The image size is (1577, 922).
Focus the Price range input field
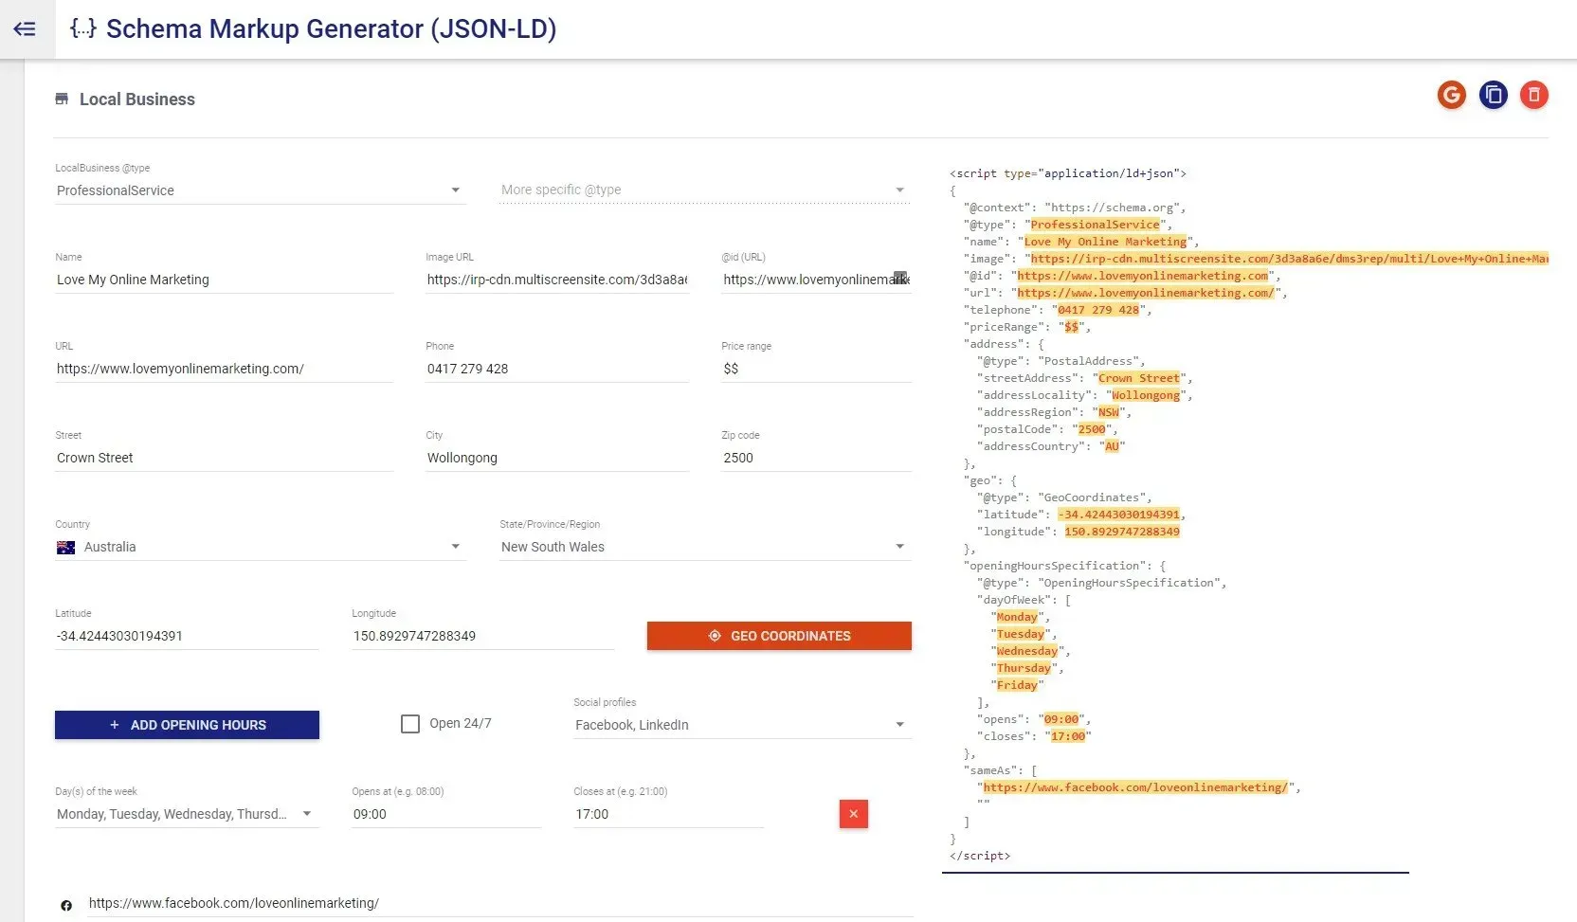pos(816,369)
